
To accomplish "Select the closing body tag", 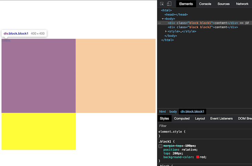I will (171, 36).
